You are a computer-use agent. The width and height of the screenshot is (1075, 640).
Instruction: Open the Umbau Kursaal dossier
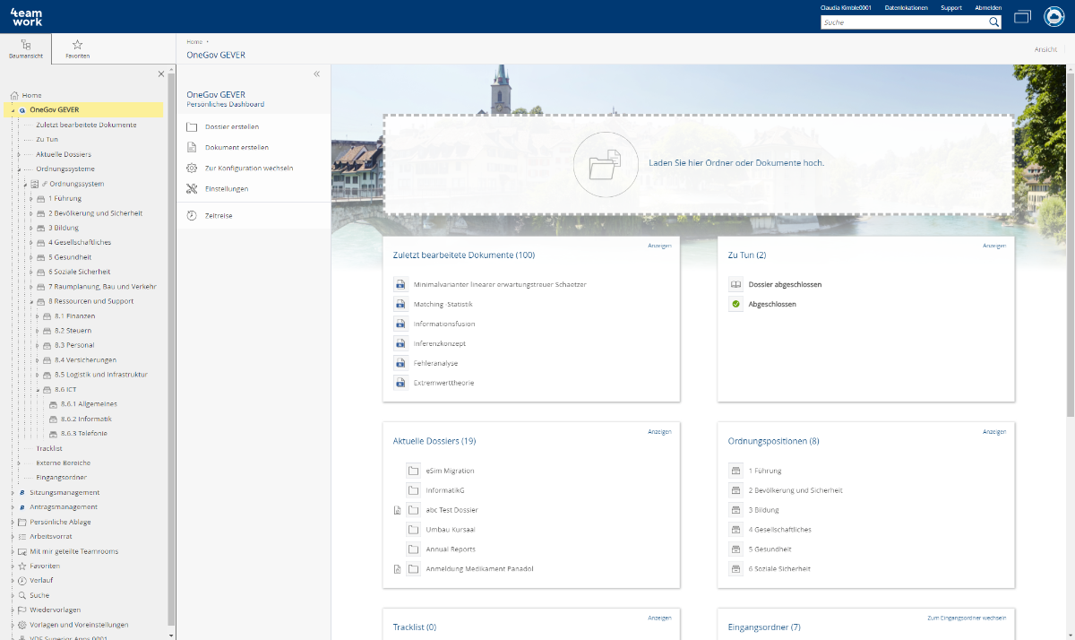451,530
